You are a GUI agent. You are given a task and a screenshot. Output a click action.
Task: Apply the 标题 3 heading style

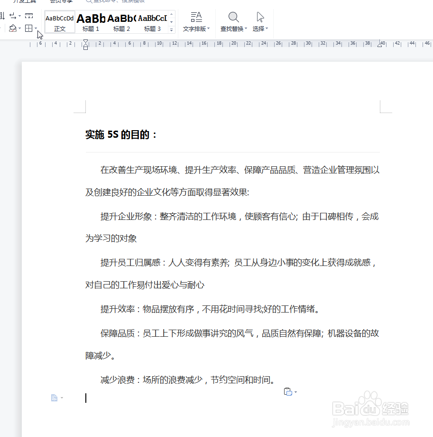point(152,22)
